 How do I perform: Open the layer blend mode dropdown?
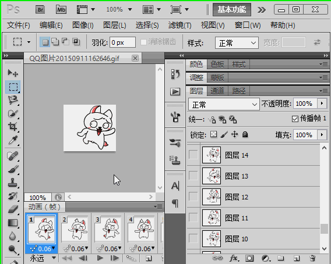(224, 104)
